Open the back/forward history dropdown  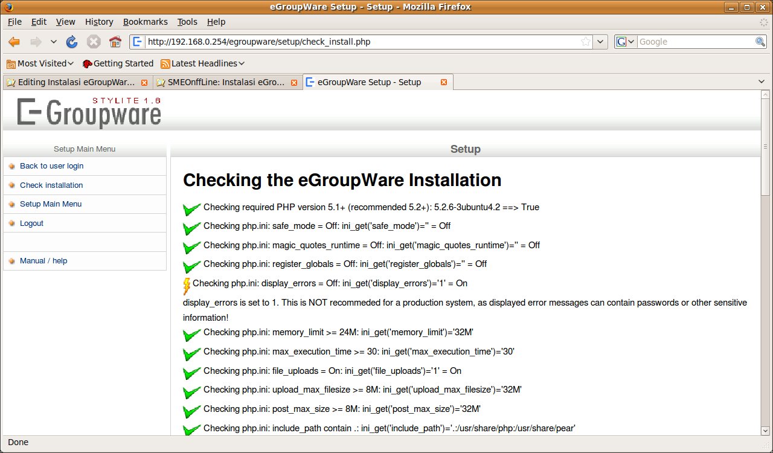53,42
